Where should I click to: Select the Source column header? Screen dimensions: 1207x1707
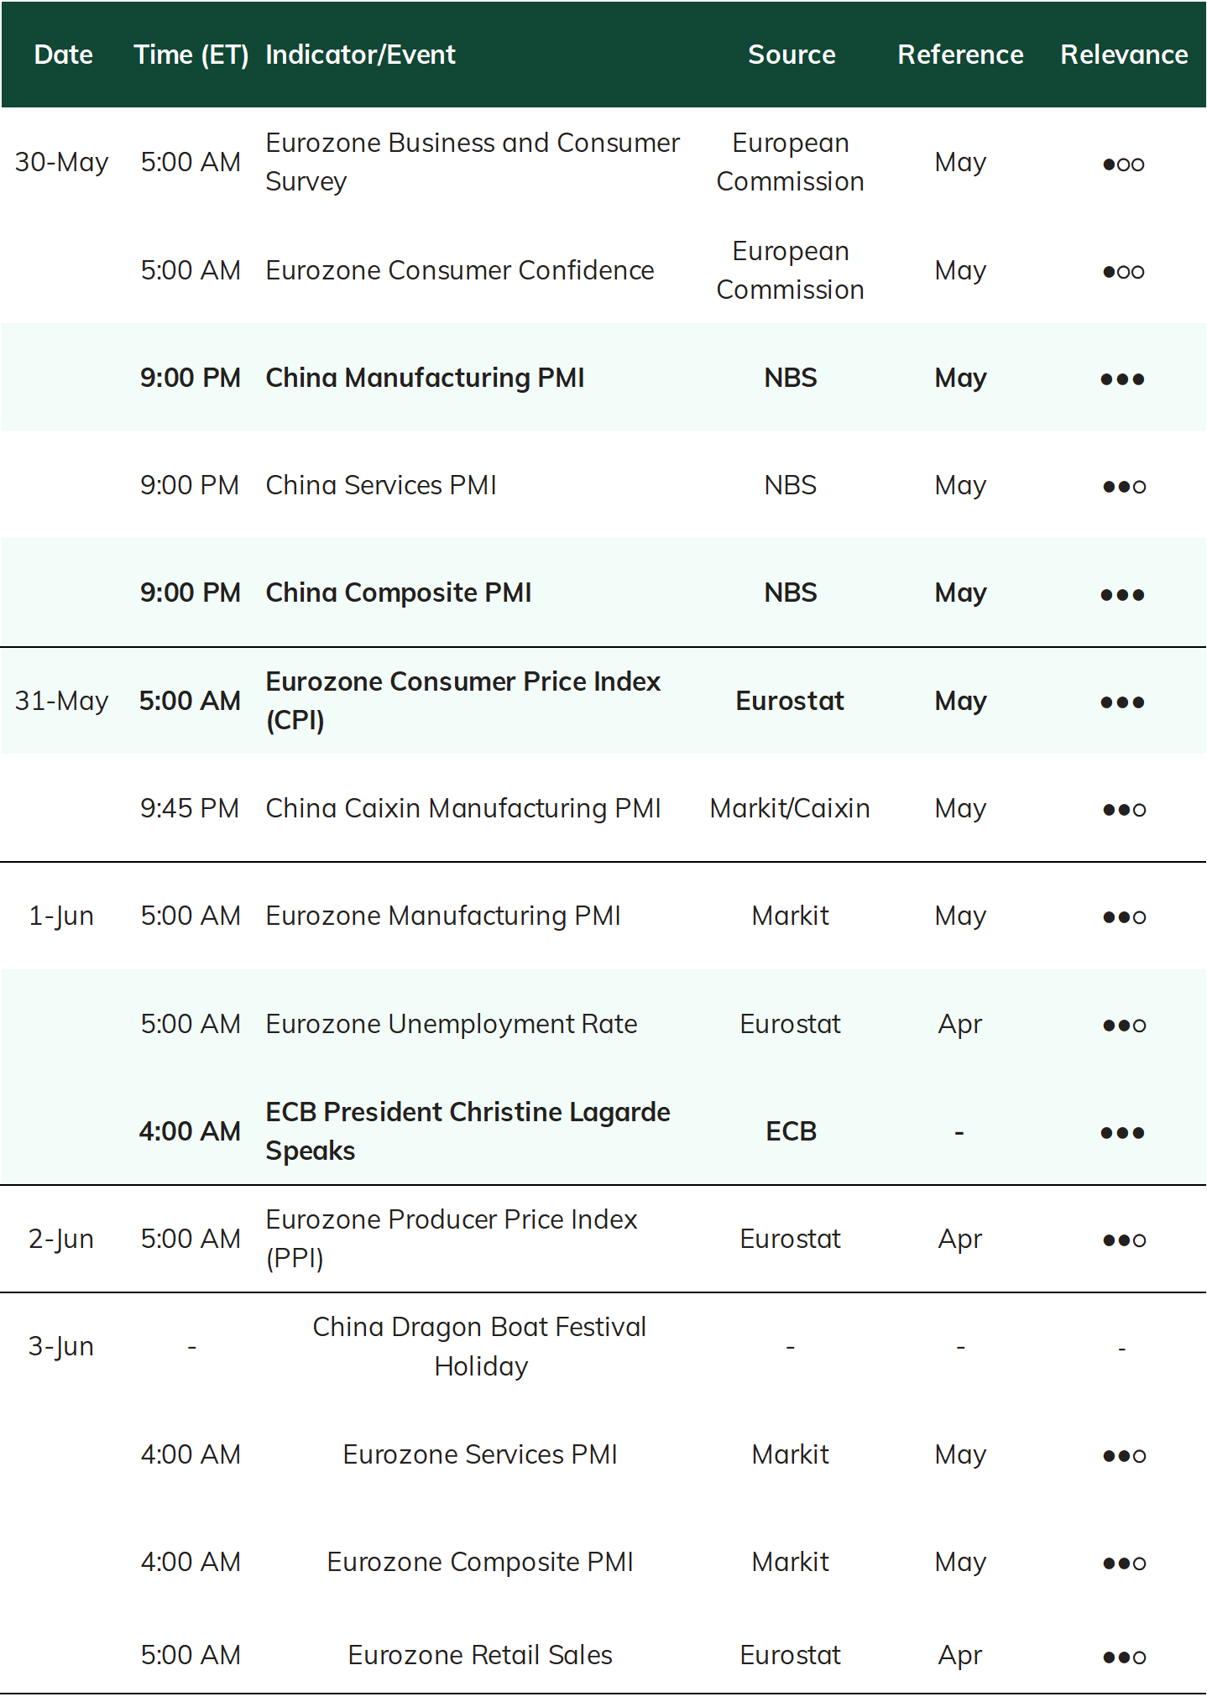coord(792,55)
